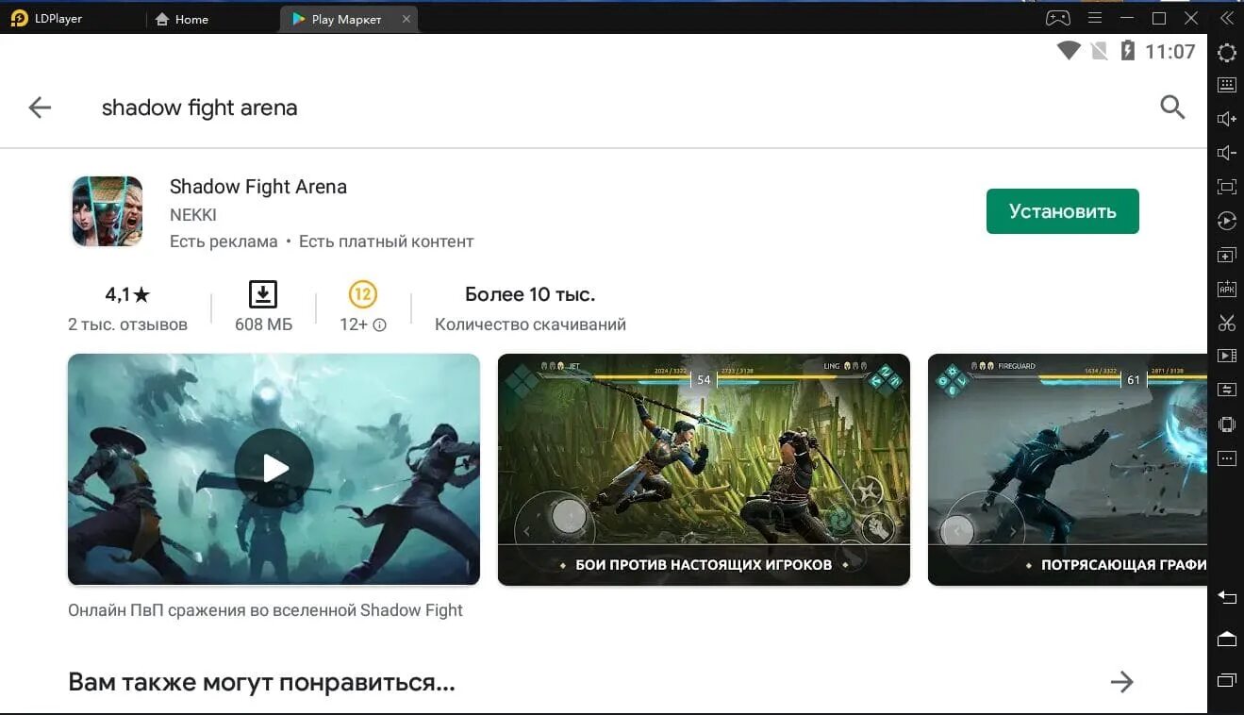The image size is (1244, 715).
Task: Open the Fireguard battle screenshot
Action: point(1068,469)
